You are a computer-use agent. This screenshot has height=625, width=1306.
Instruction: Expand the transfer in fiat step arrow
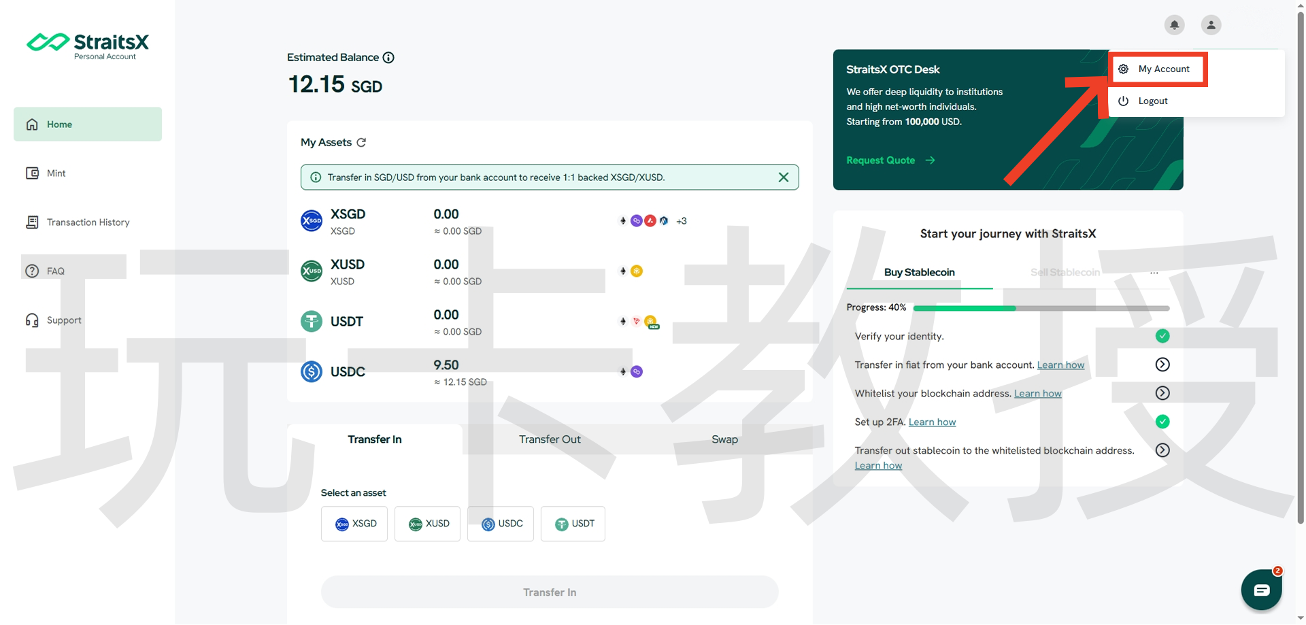click(1162, 365)
